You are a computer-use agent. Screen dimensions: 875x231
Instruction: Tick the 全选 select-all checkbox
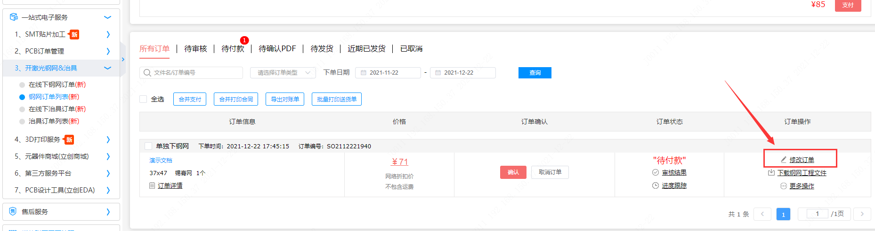coord(143,99)
